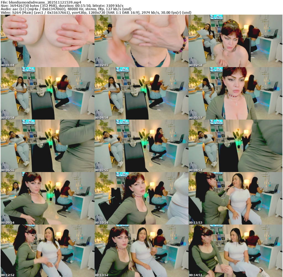
Task: View the frame timestamped 00:07:55
Action: (x=141, y=146)
